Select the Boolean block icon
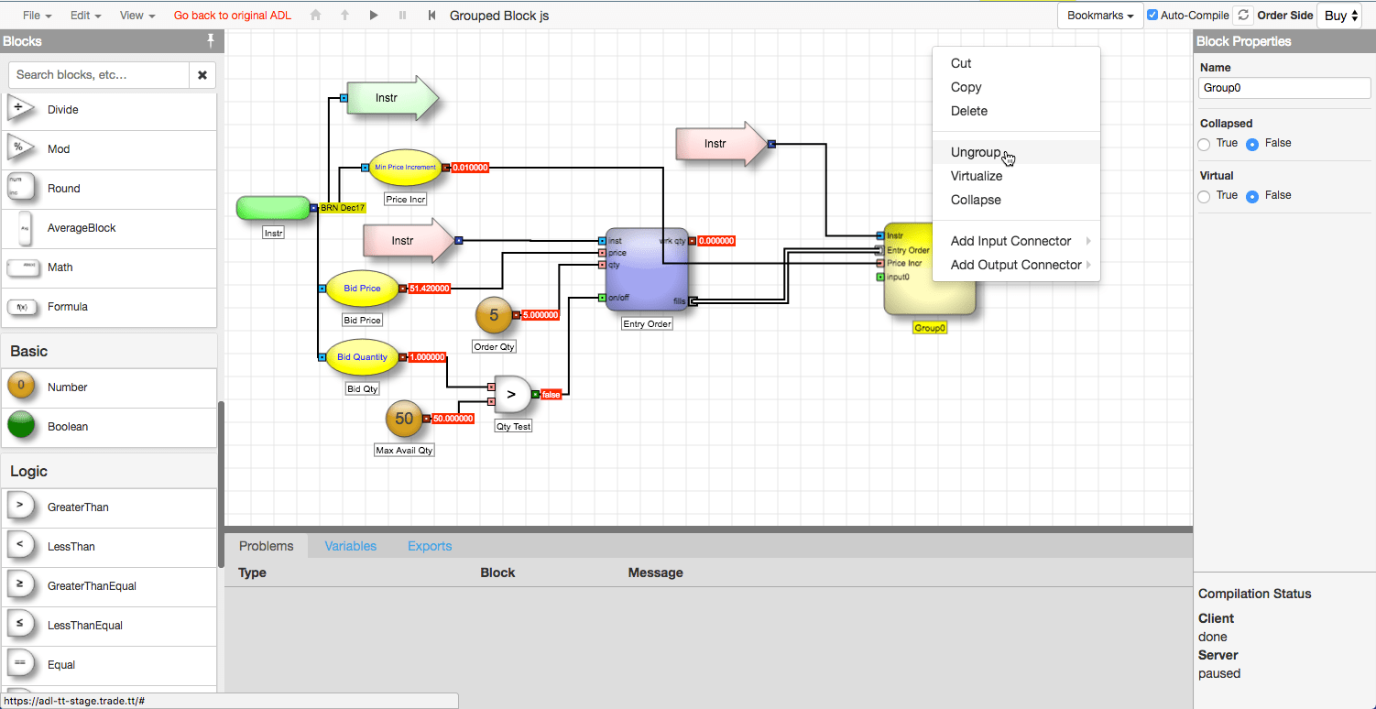The height and width of the screenshot is (709, 1376). click(21, 426)
